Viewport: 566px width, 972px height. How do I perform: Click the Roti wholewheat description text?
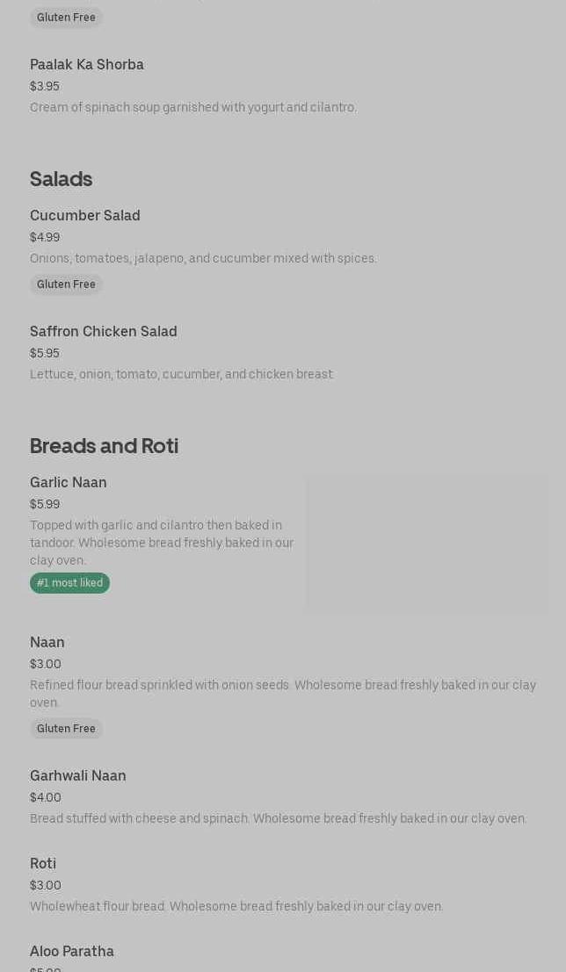point(236,907)
